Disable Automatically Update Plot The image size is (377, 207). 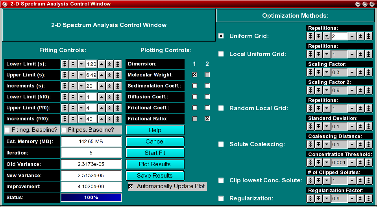(x=131, y=187)
